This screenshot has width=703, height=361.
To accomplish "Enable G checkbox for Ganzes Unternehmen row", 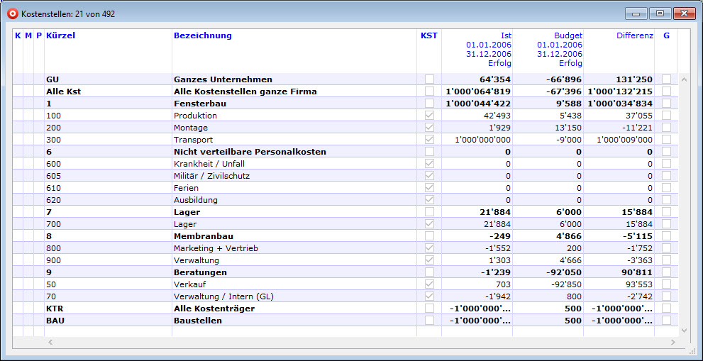I will pyautogui.click(x=666, y=79).
